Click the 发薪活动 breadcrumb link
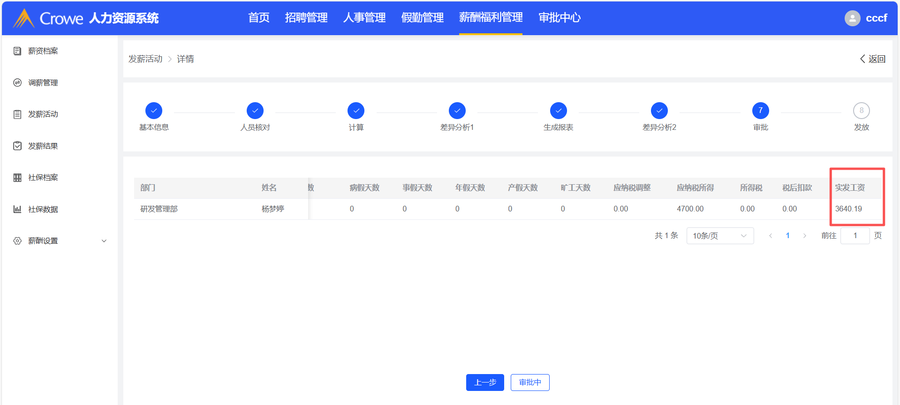The width and height of the screenshot is (900, 405). point(145,59)
